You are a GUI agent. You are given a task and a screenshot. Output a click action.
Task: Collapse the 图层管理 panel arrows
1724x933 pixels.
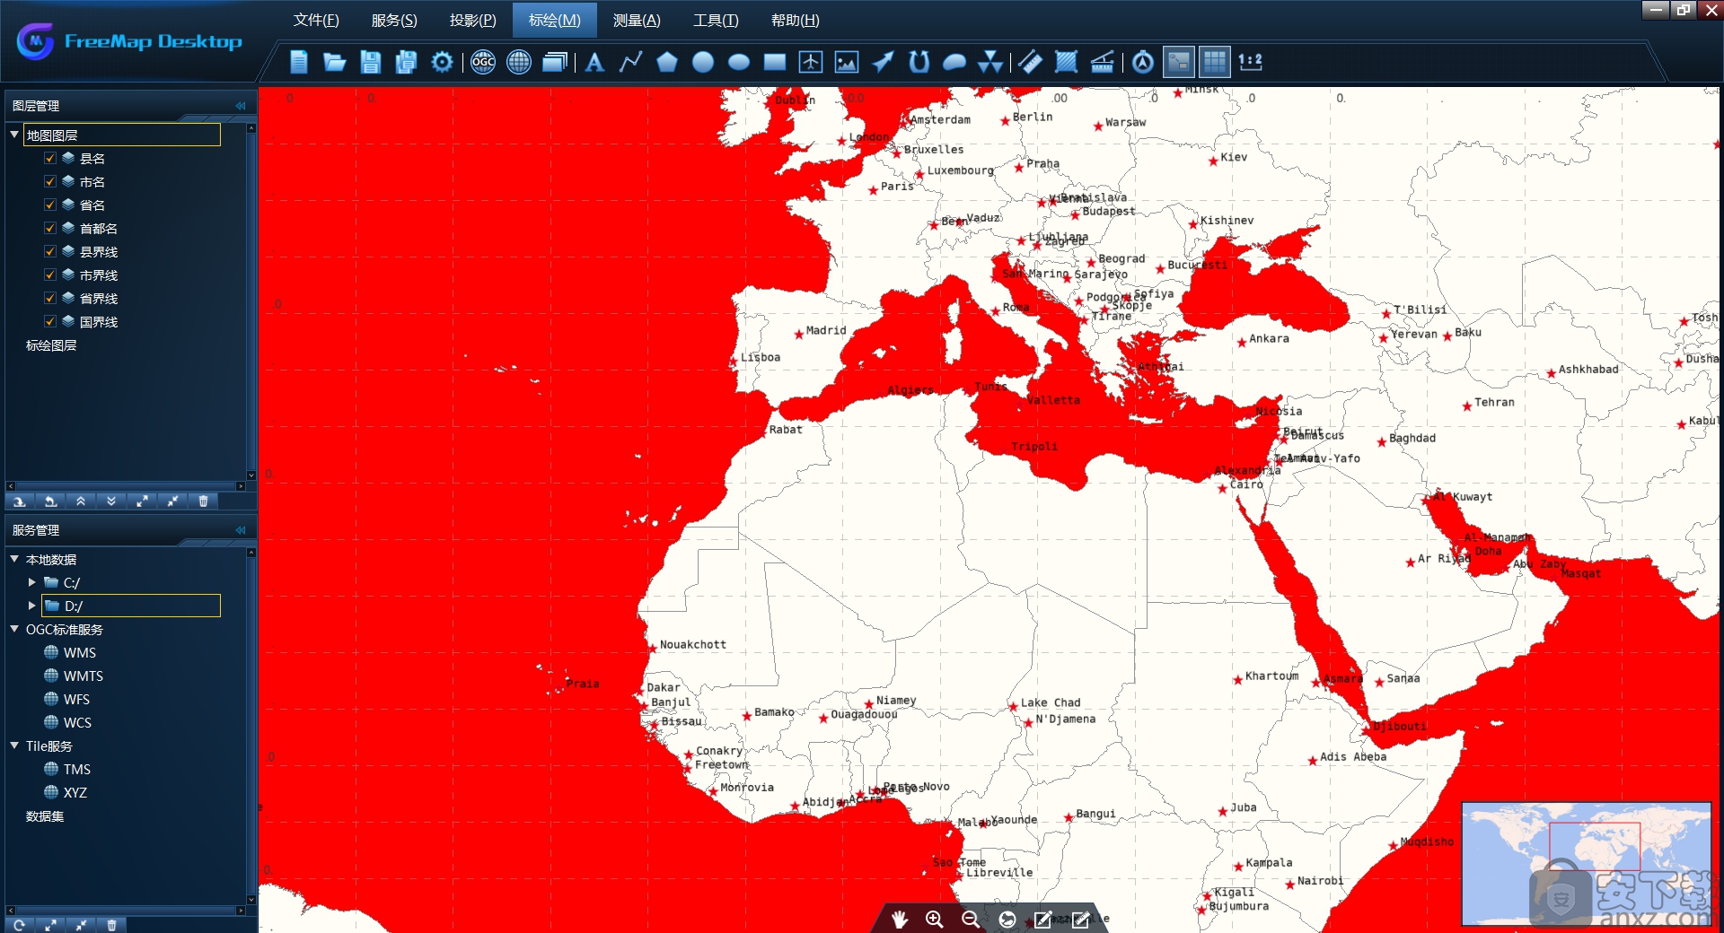click(x=241, y=106)
